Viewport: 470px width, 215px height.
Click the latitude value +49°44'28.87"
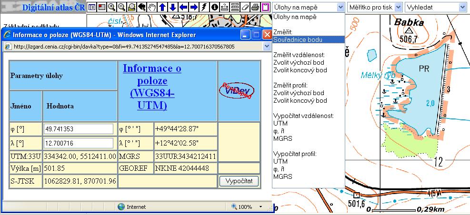[177, 129]
